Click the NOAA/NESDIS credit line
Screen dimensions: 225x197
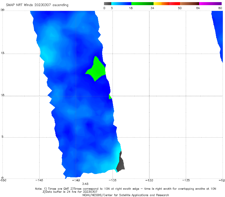pos(126,195)
